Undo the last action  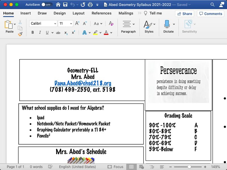(73, 5)
